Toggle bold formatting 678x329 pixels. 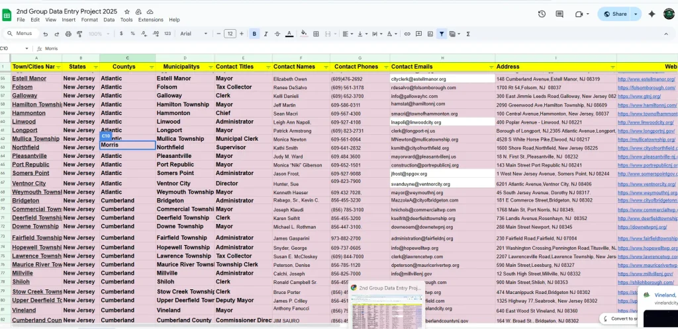coord(255,34)
